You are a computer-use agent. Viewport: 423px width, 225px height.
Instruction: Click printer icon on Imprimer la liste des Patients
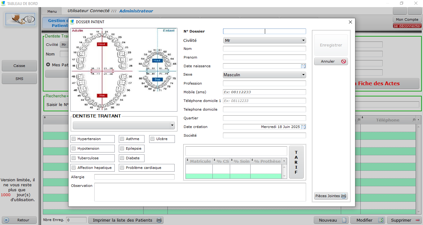pyautogui.click(x=159, y=220)
